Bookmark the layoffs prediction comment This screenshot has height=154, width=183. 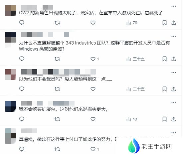tap(165, 89)
